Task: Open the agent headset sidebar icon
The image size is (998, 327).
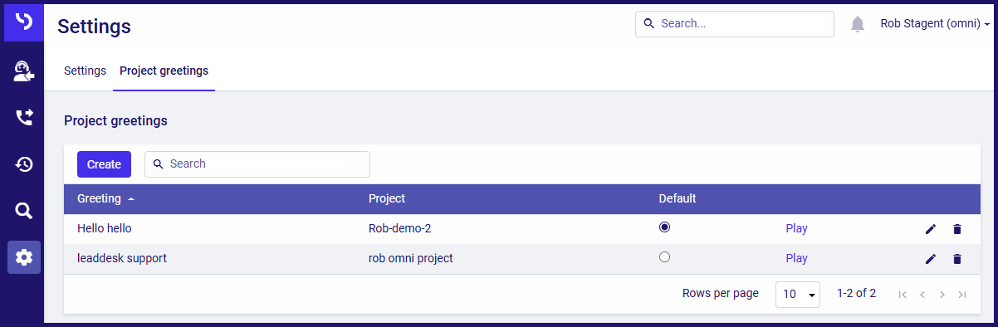Action: coord(24,71)
